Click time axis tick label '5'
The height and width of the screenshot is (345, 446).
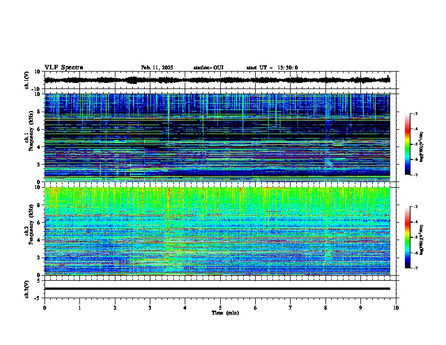(x=220, y=308)
